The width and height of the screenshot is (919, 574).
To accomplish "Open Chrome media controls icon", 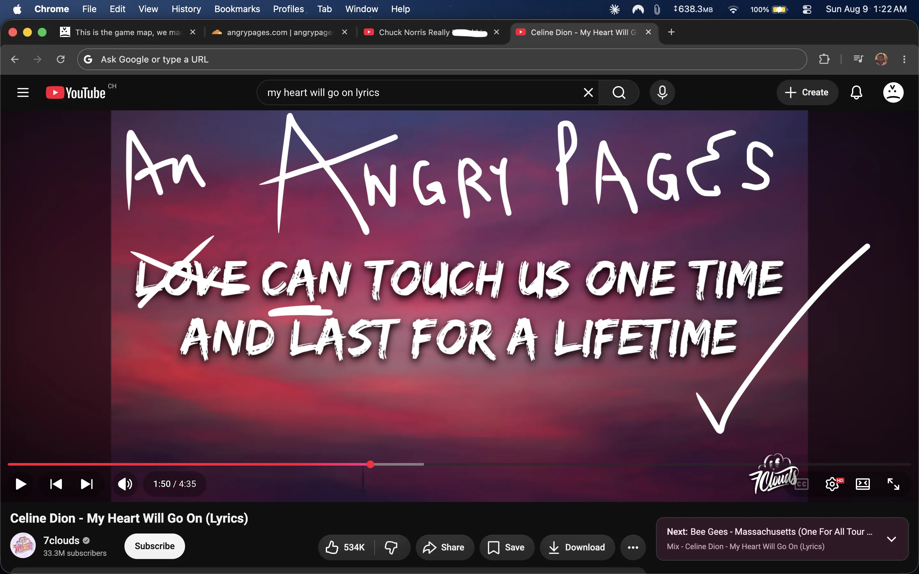I will point(858,59).
